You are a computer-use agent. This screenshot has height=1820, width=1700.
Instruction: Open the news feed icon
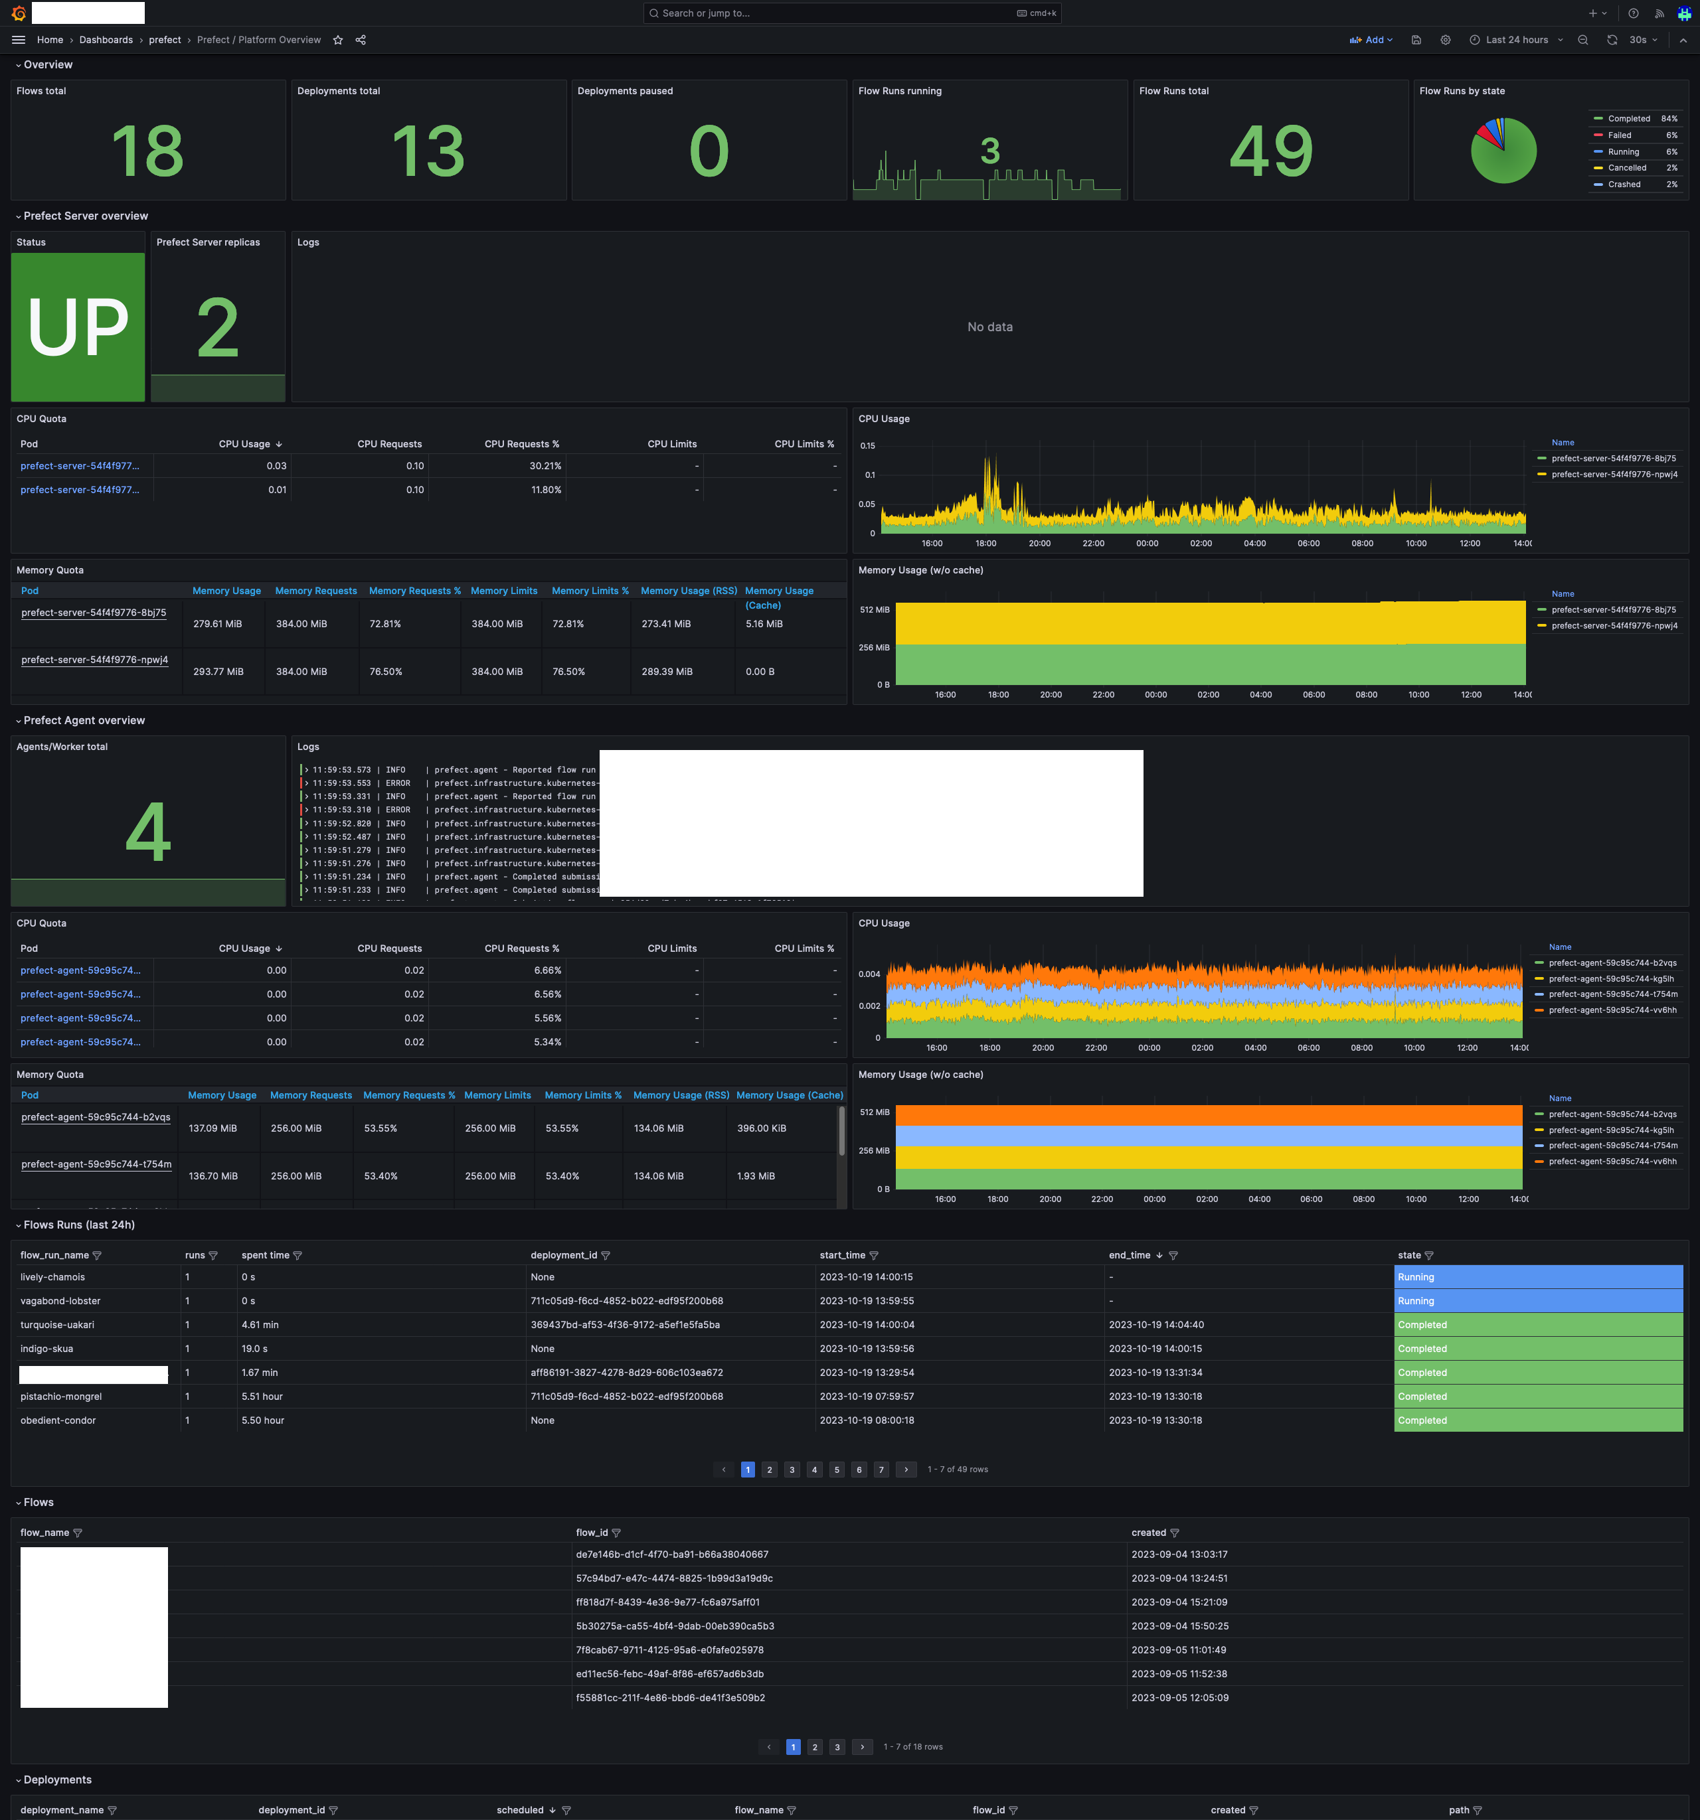pos(1659,14)
